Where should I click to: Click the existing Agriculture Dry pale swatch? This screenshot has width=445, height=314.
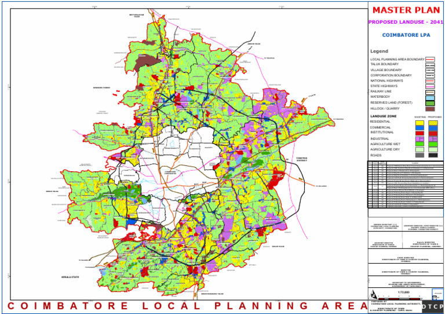click(420, 149)
